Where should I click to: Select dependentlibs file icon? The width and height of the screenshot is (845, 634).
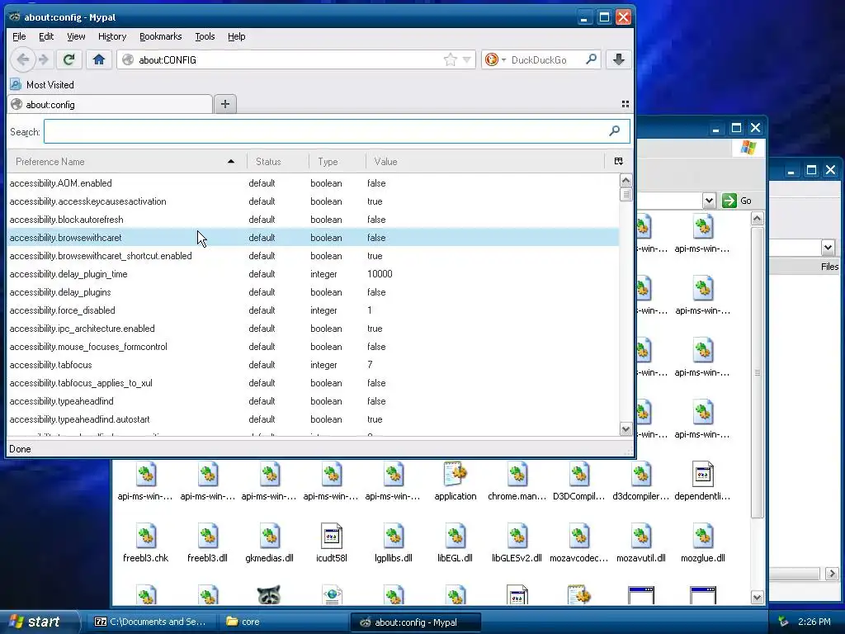(702, 481)
